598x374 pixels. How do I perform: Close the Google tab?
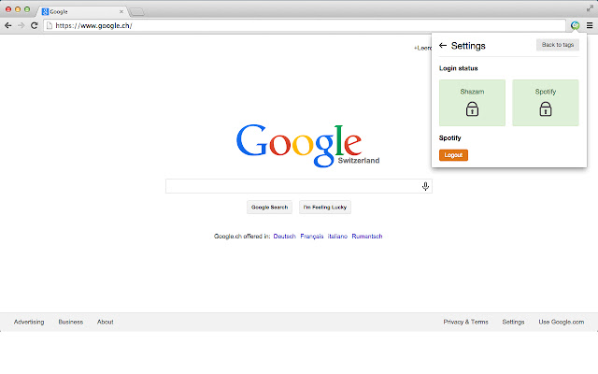click(x=121, y=11)
